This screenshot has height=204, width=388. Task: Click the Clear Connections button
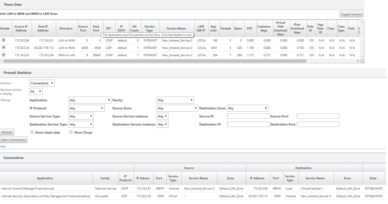point(13,140)
